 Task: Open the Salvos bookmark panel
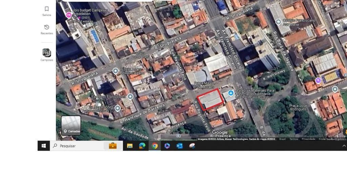[x=46, y=11]
